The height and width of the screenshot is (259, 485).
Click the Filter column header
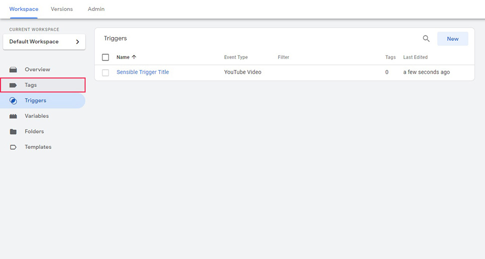pos(283,57)
